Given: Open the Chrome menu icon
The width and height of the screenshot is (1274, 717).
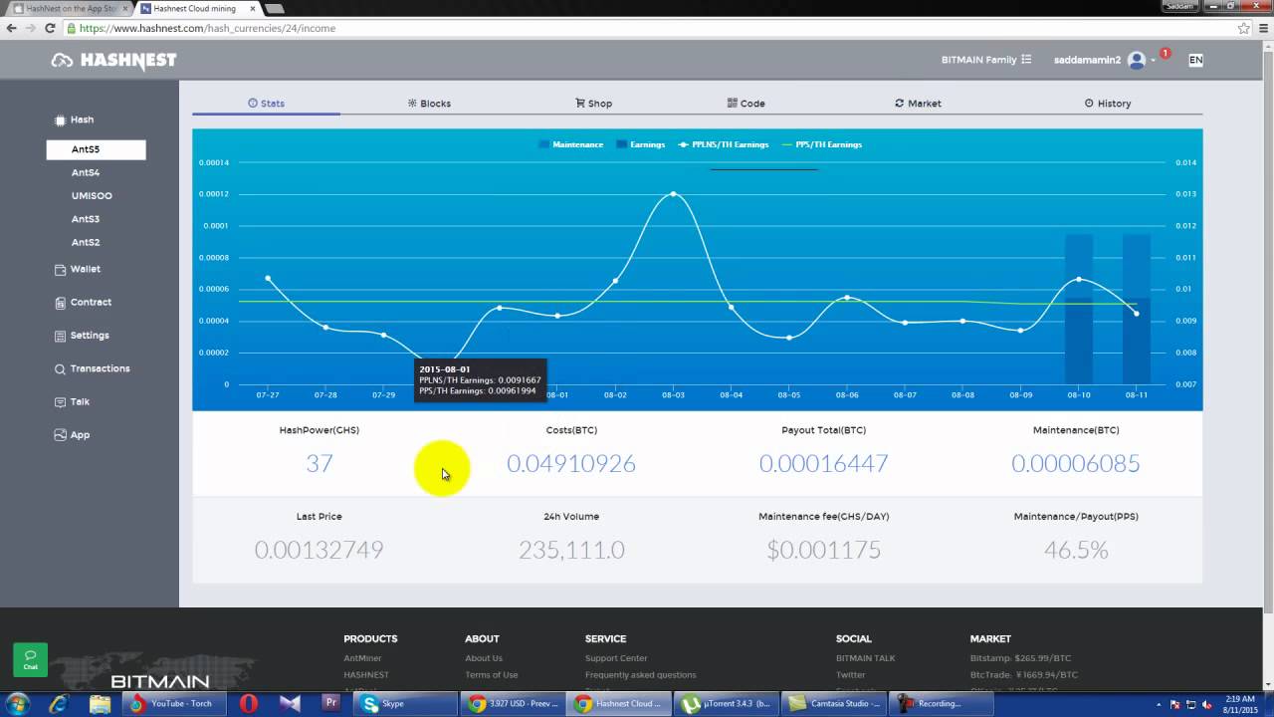Looking at the screenshot, I should (x=1263, y=28).
